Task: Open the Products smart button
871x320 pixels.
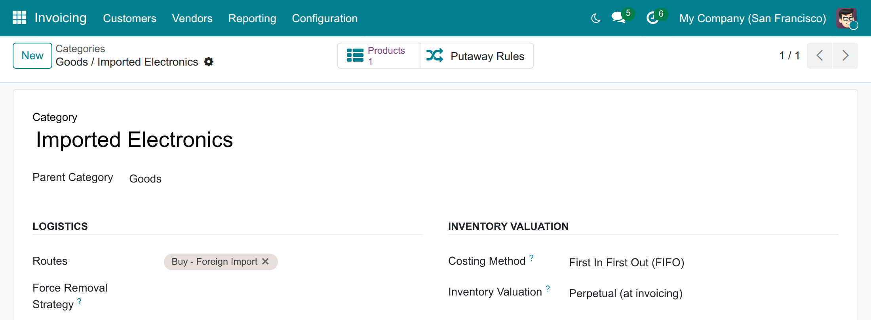Action: (379, 56)
